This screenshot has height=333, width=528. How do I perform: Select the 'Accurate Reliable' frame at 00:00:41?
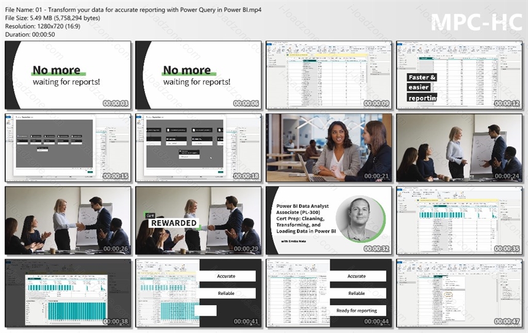198,293
